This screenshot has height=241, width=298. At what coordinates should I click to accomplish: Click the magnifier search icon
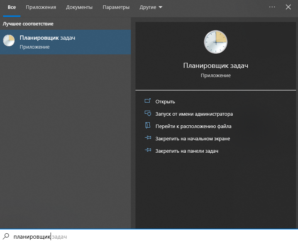(x=6, y=236)
